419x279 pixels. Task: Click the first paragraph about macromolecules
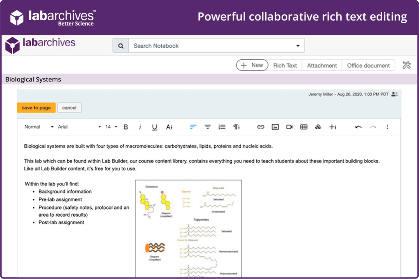(148, 146)
